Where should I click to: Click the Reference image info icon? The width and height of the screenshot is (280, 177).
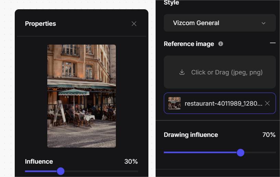pyautogui.click(x=220, y=44)
